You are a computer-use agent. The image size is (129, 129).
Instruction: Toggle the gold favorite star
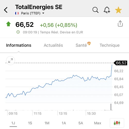118,10
